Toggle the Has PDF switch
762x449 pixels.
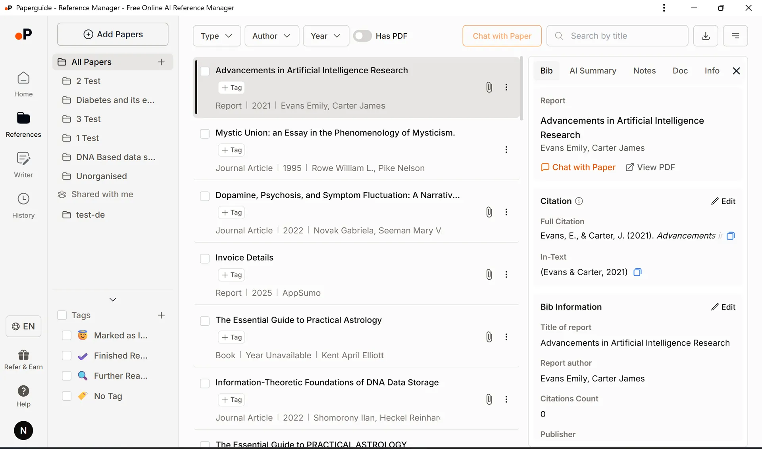coord(362,36)
